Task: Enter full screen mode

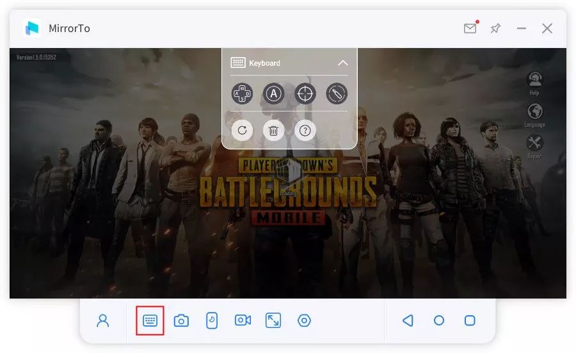Action: click(x=273, y=320)
